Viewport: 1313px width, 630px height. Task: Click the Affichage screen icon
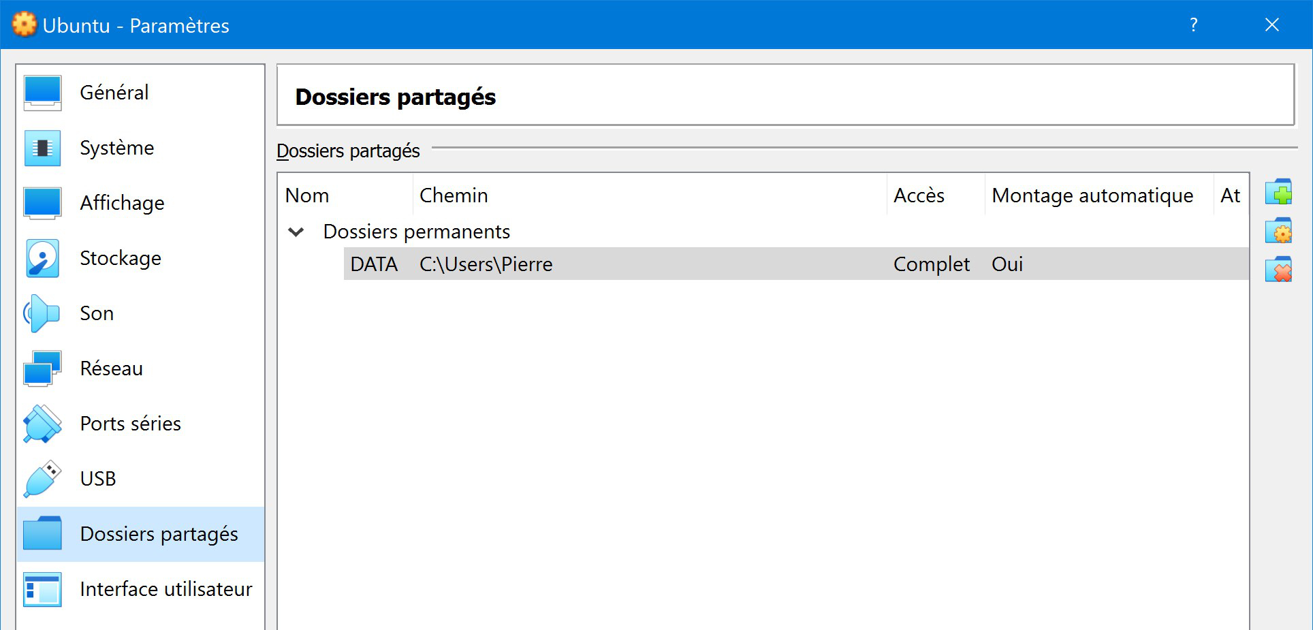[42, 203]
